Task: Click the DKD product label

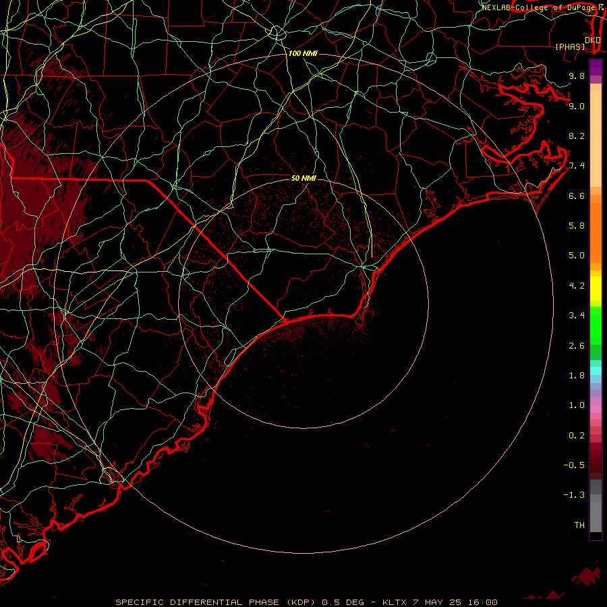Action: [592, 40]
